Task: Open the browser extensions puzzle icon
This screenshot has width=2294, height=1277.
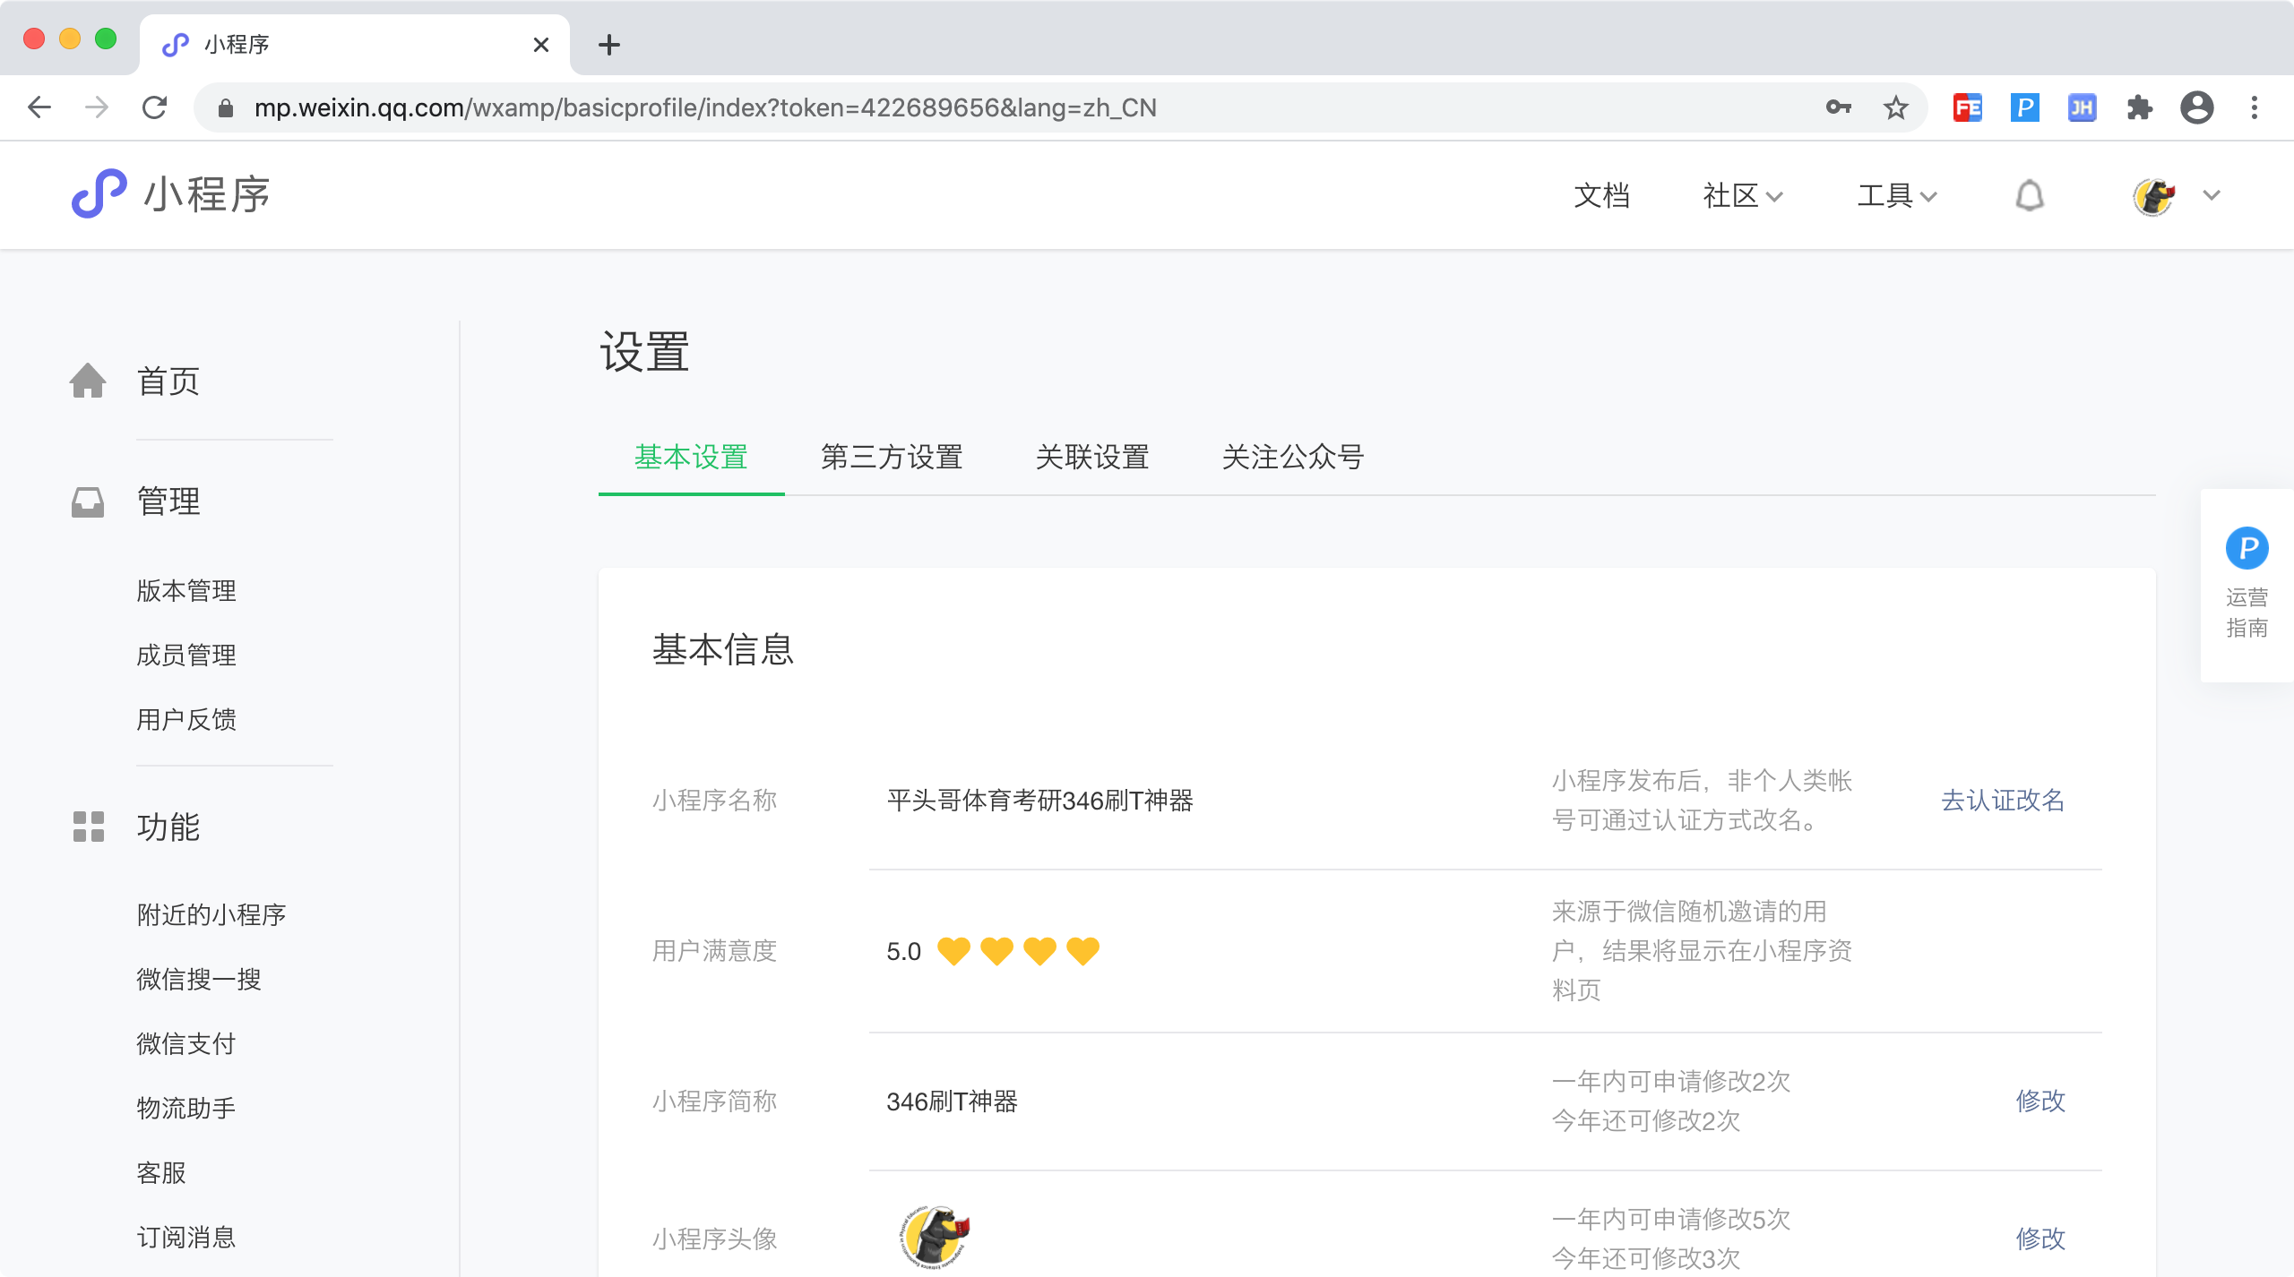Action: pyautogui.click(x=2139, y=108)
